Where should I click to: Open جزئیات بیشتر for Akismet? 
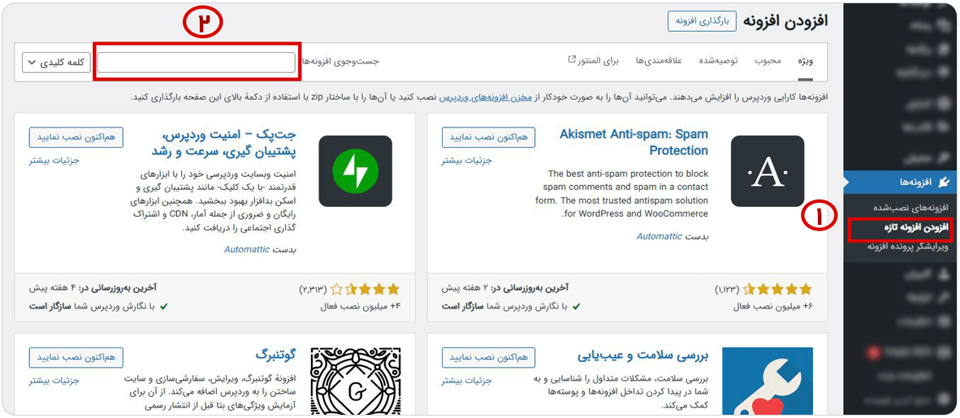466,161
